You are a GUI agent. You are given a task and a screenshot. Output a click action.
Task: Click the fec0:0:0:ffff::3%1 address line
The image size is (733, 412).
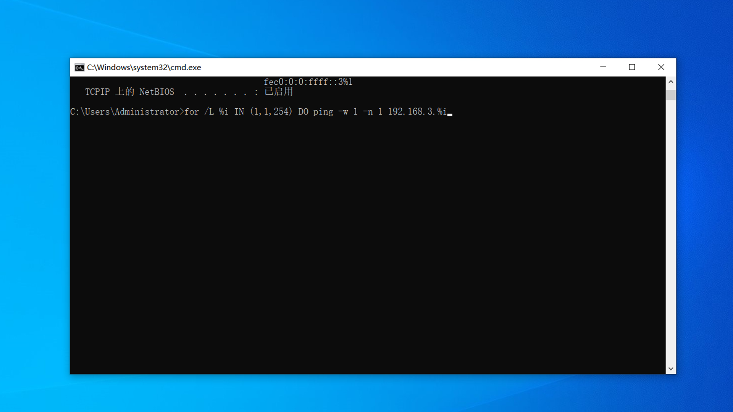click(308, 82)
